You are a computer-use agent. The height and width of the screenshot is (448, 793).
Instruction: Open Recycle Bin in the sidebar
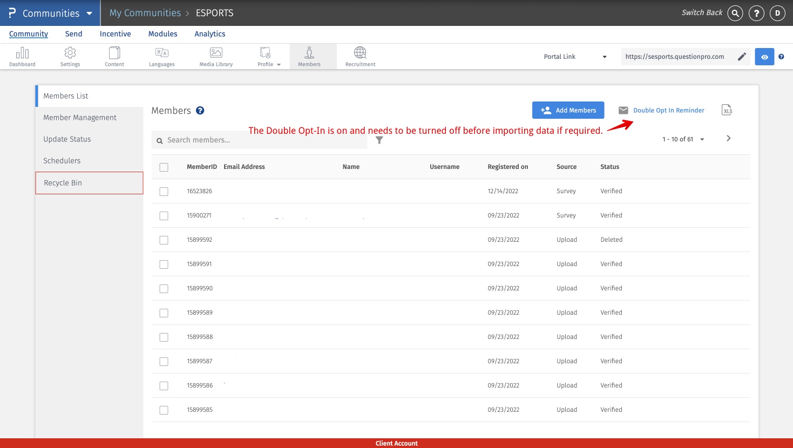tap(89, 183)
